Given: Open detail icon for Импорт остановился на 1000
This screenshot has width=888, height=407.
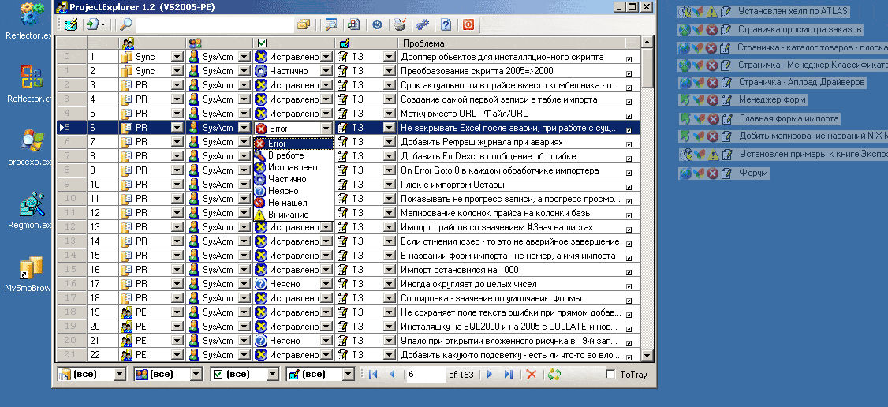Looking at the screenshot, I should click(629, 271).
